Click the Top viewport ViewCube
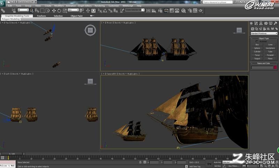Viewport: 279px width, 168px height. point(90,30)
